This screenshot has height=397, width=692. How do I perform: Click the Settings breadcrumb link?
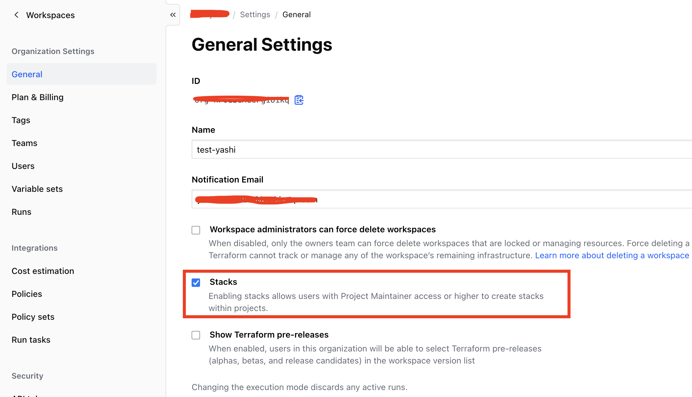(255, 14)
